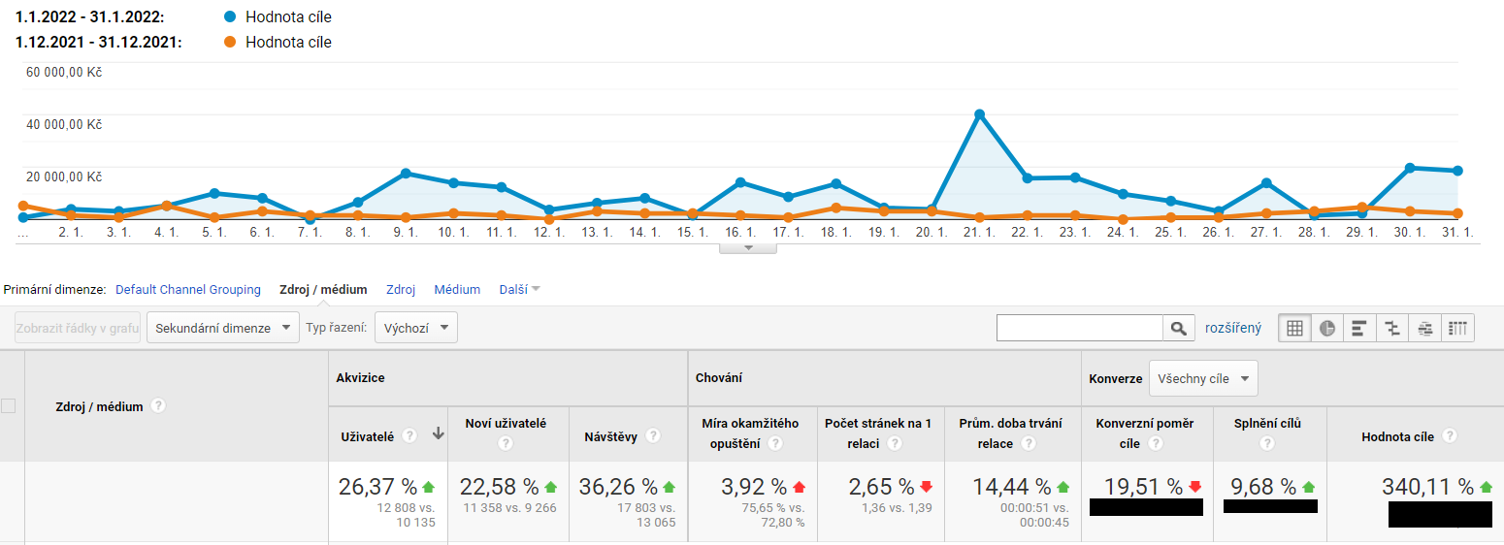Open the rozšířený advanced filter link
Screen dimensions: 1504x545
coord(1233,328)
